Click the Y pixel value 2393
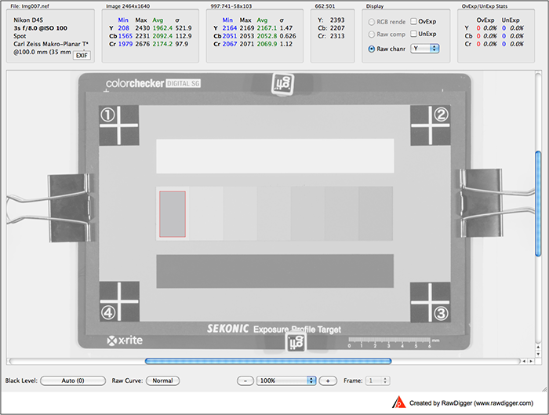Image resolution: width=549 pixels, height=415 pixels. (337, 20)
